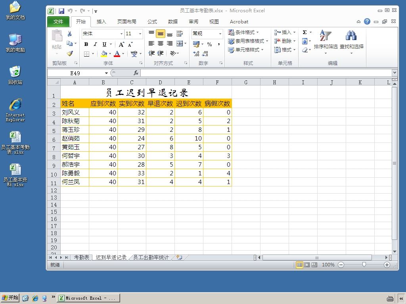Toggle Italic formatting
Image resolution: width=406 pixels, height=304 pixels.
95,44
